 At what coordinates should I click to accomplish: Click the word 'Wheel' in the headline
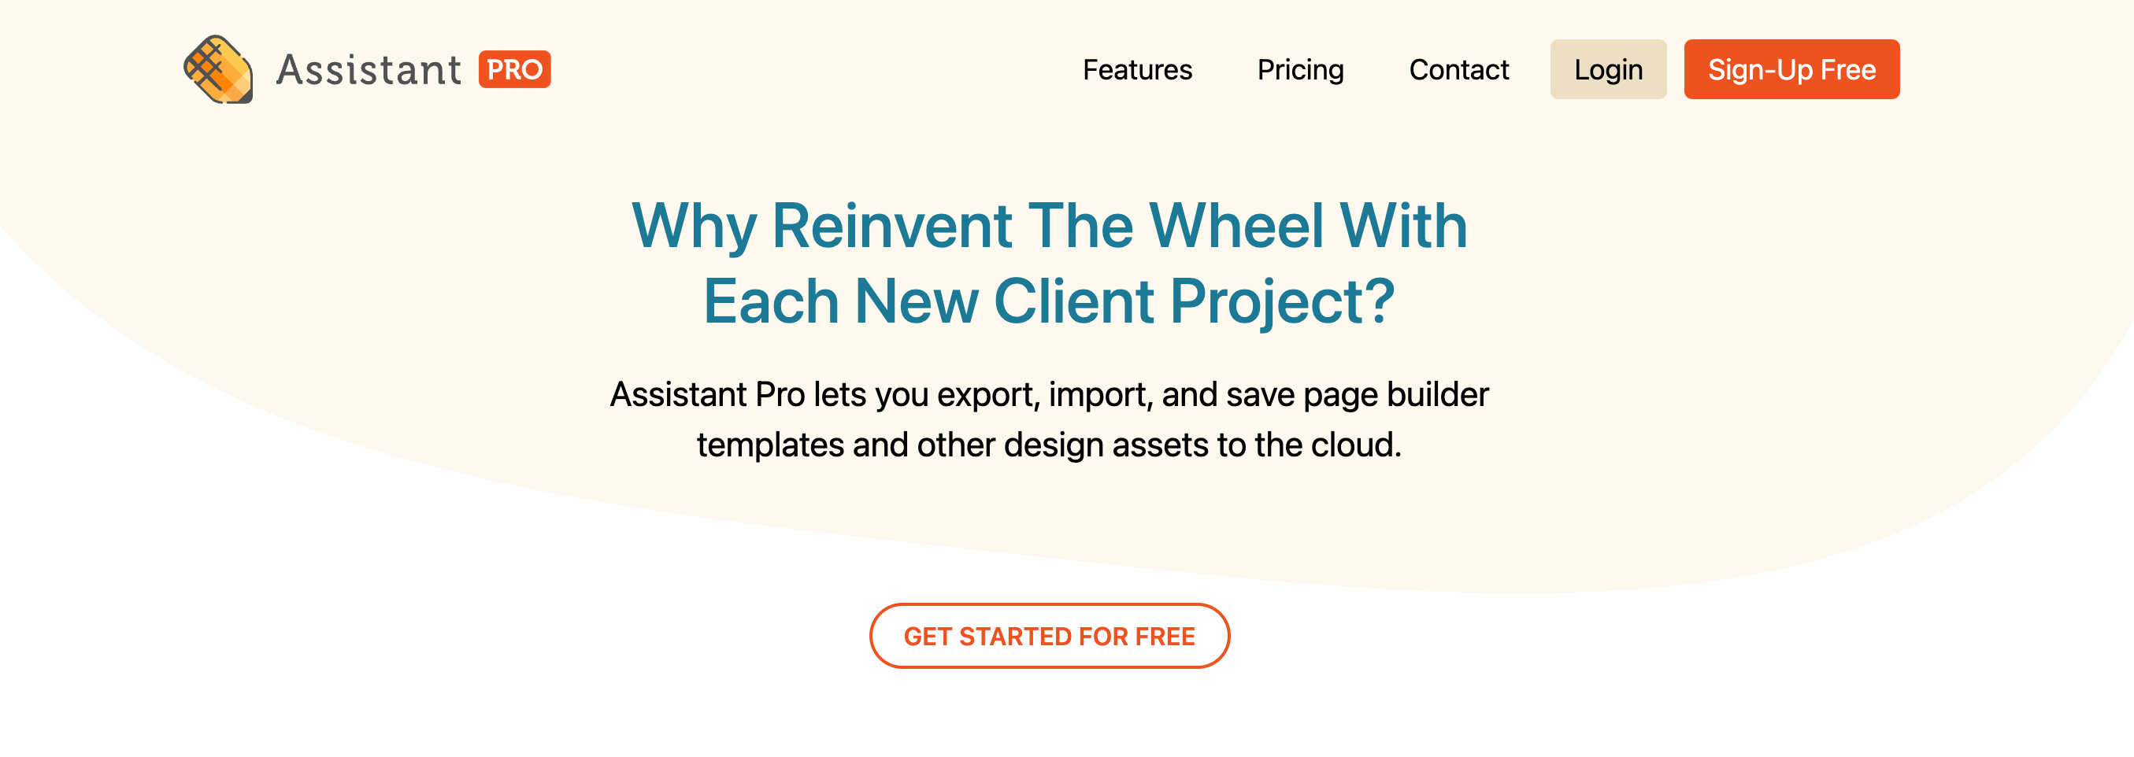(x=1236, y=225)
